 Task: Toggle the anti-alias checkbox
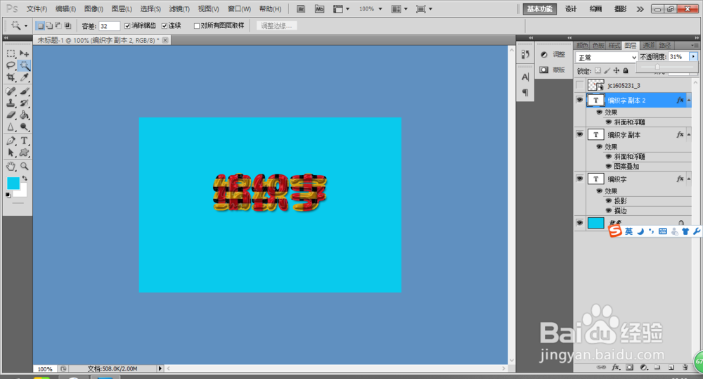pyautogui.click(x=127, y=26)
